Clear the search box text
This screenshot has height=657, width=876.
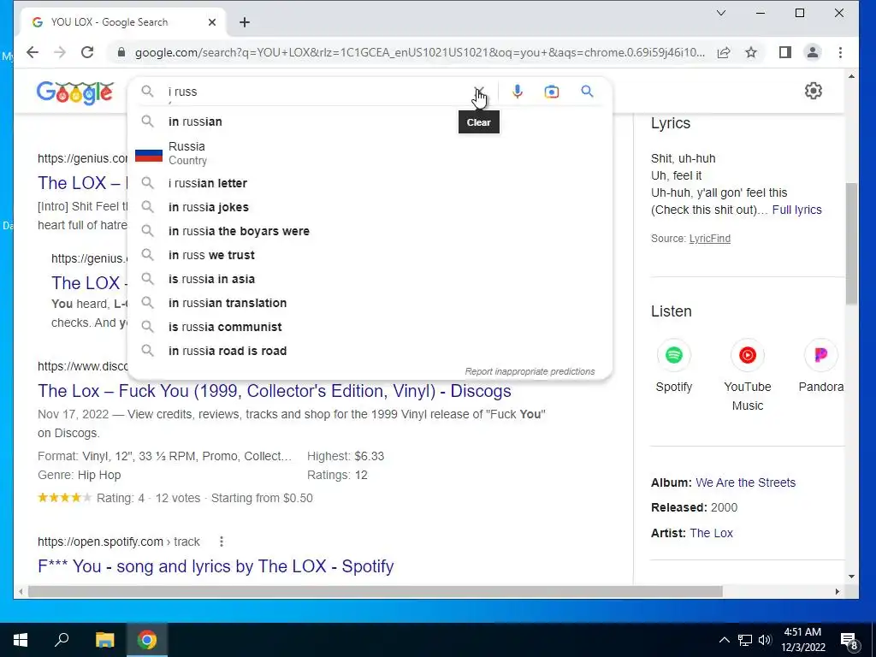tap(479, 91)
